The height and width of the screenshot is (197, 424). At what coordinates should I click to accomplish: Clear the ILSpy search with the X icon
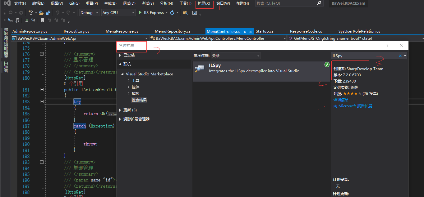coord(400,56)
